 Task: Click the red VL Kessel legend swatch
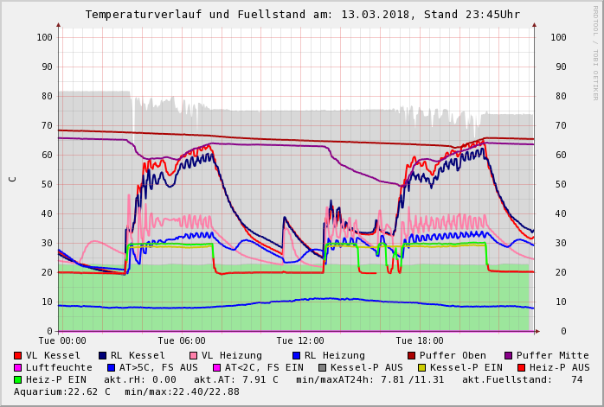click(x=18, y=356)
